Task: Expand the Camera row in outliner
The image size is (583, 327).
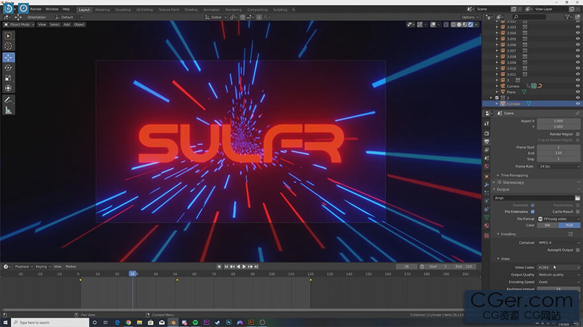Action: tap(497, 86)
